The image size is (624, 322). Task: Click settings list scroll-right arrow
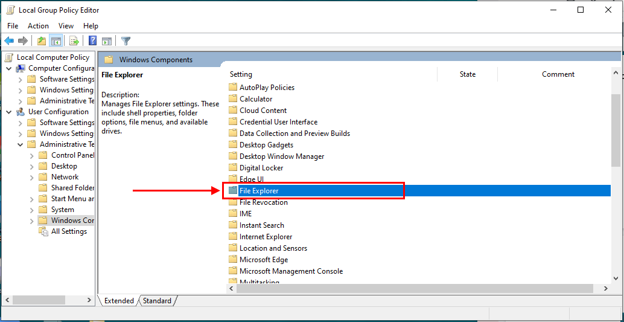[x=606, y=288]
